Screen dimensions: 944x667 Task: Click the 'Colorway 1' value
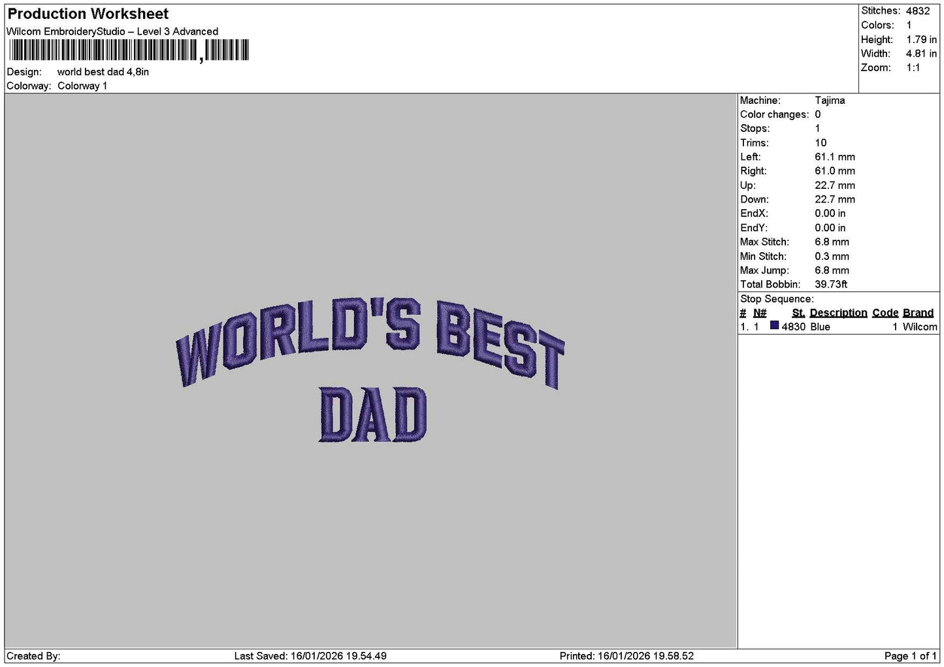(82, 86)
